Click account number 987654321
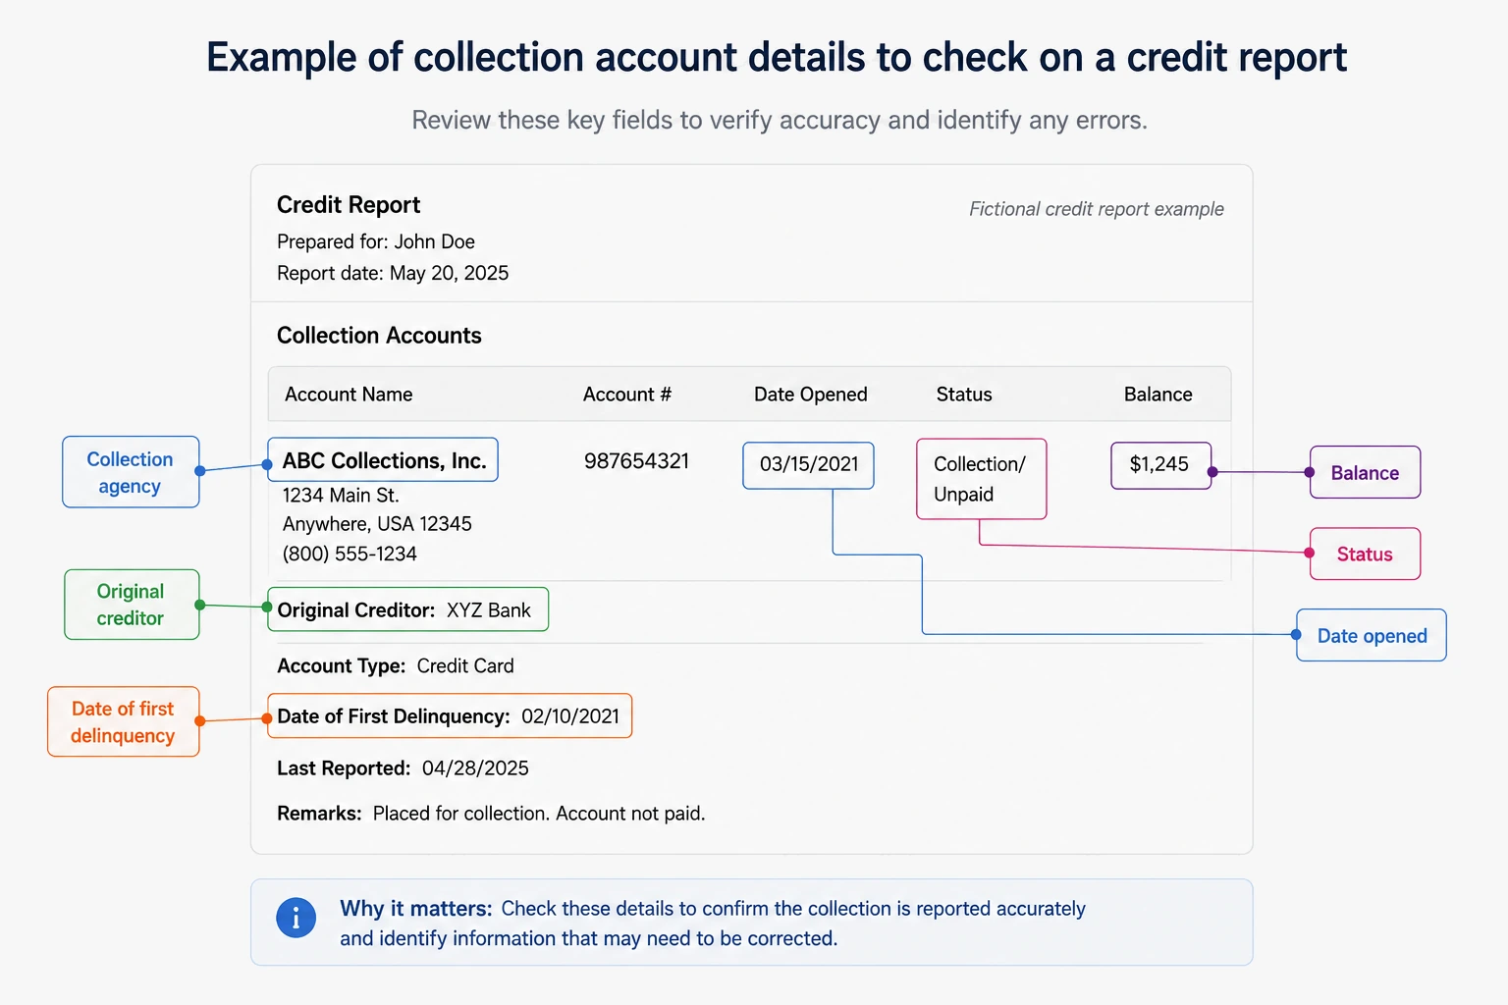Image resolution: width=1508 pixels, height=1005 pixels. pyautogui.click(x=636, y=461)
